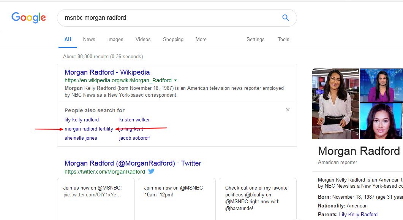The height and width of the screenshot is (220, 403).
Task: Click the 'About 88,300 results' stats text
Action: pos(103,56)
